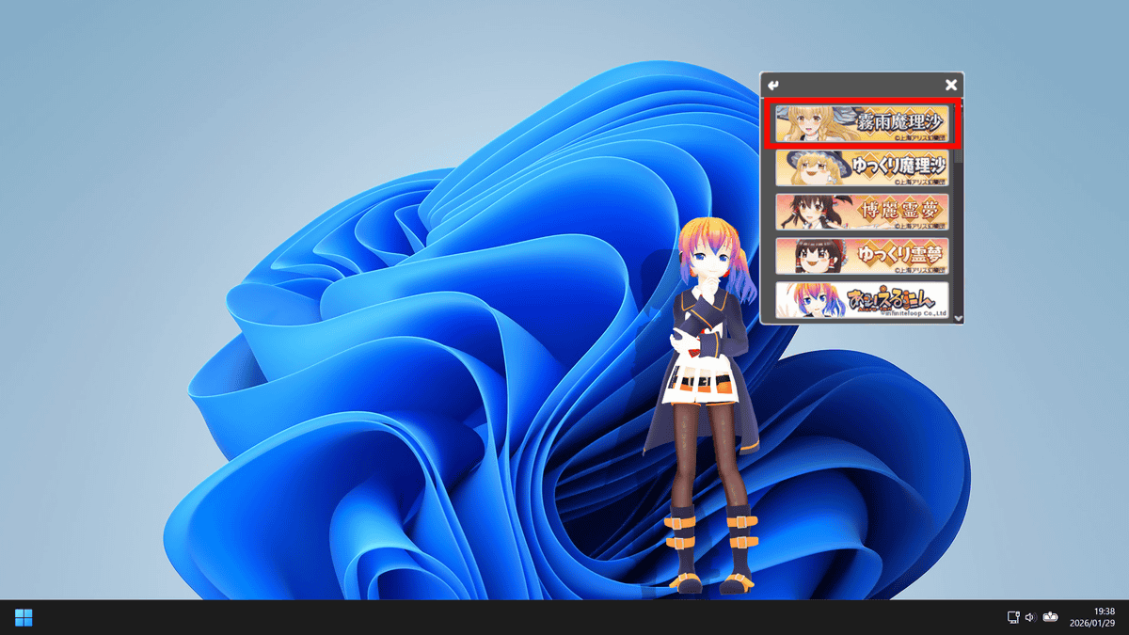This screenshot has height=635, width=1129.
Task: Open network settings from the tray icon
Action: (x=1013, y=617)
